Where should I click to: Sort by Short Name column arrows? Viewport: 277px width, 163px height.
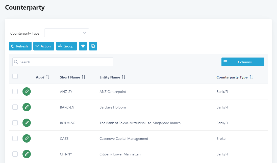(84, 77)
